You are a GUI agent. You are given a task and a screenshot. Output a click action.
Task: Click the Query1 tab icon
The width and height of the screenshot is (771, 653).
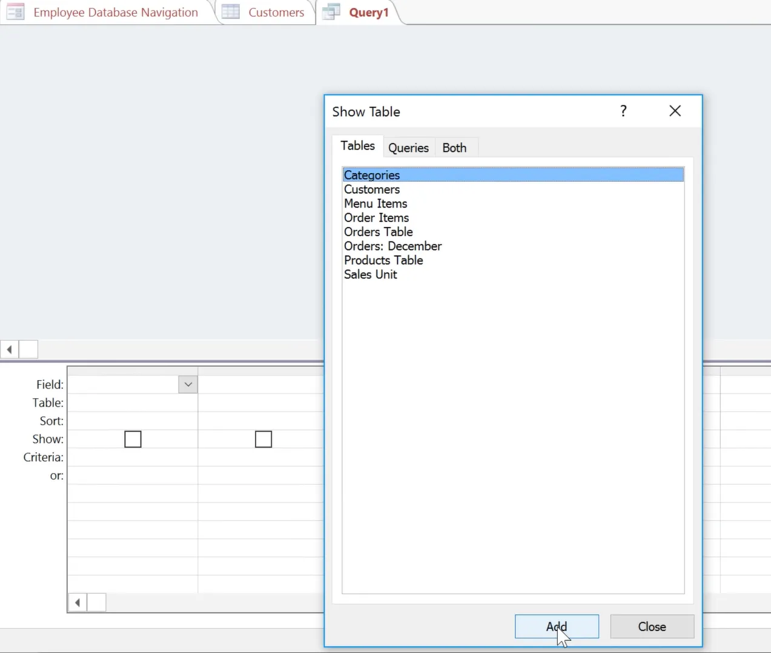coord(331,11)
